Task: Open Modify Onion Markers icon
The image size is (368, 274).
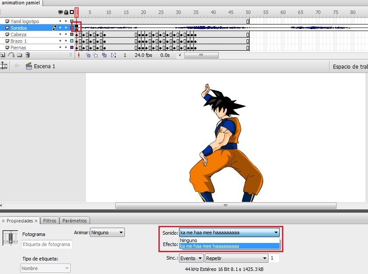Action: (x=113, y=55)
